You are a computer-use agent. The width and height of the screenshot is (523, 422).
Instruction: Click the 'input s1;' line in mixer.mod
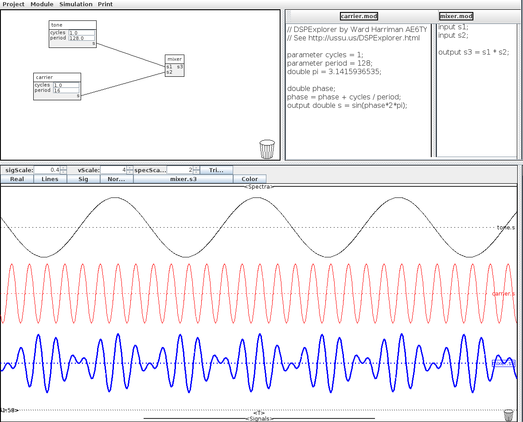click(x=453, y=27)
